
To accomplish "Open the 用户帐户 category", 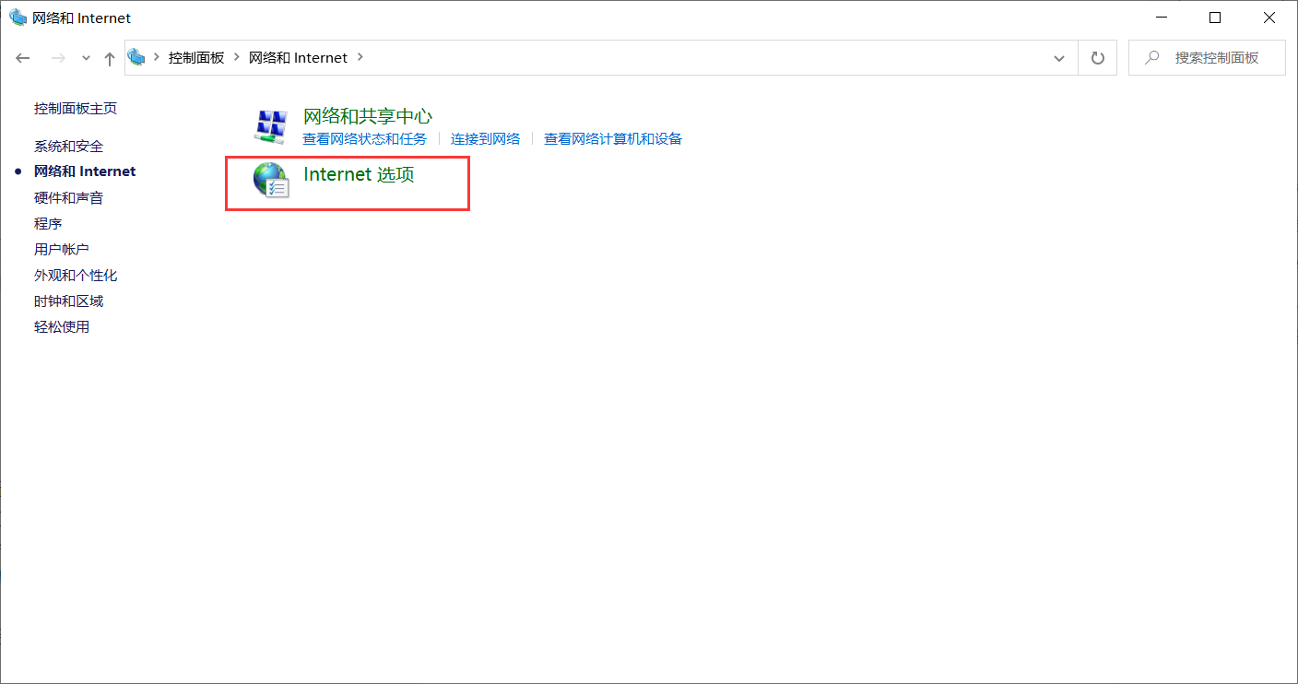I will point(62,249).
